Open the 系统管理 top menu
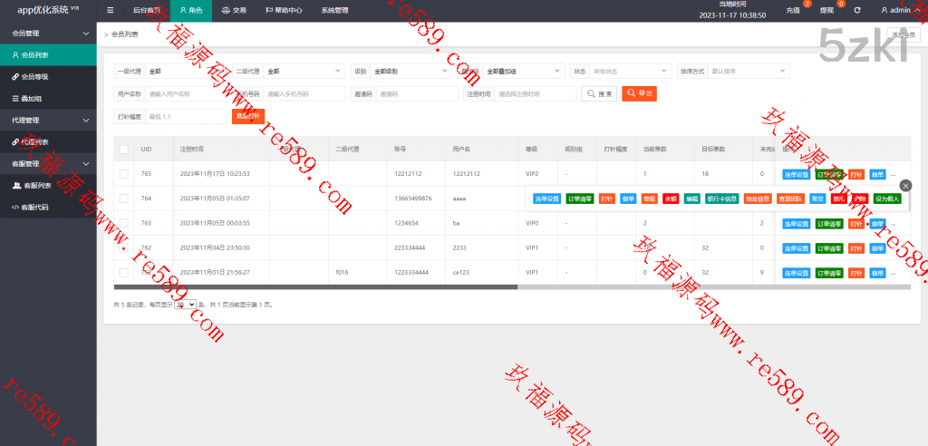928x446 pixels. [x=333, y=10]
